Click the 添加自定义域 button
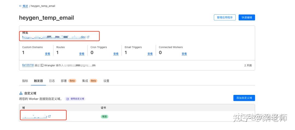Viewport: 295px width, 130px height. [x=244, y=98]
